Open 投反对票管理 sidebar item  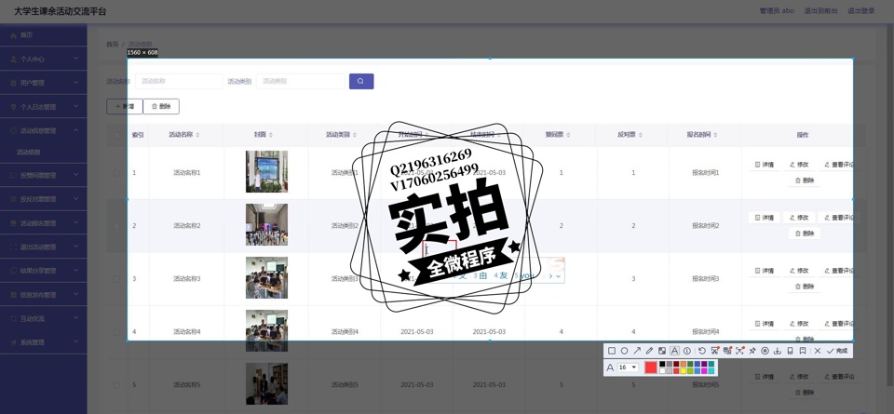(44, 199)
